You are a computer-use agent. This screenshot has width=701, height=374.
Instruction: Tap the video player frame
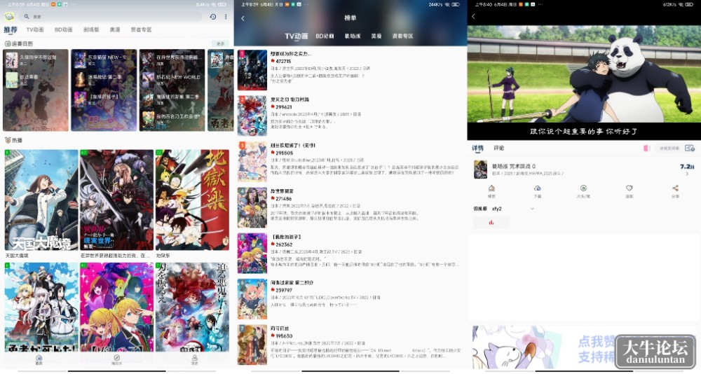click(584, 83)
